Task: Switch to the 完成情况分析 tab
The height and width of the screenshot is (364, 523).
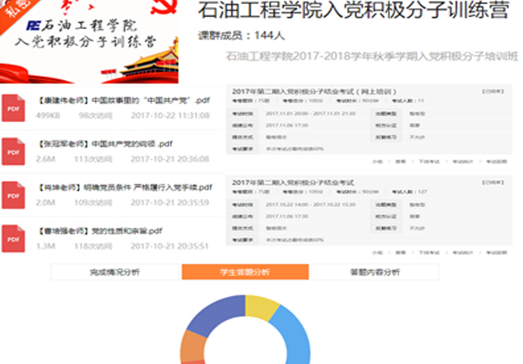Action: [114, 273]
